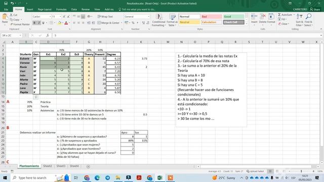Open the font size 11 dropdown
The width and height of the screenshot is (324, 182).
[60, 17]
